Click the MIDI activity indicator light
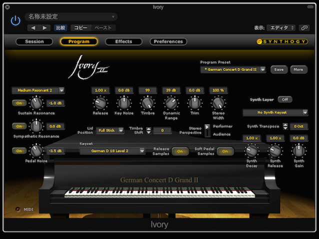 point(18,209)
